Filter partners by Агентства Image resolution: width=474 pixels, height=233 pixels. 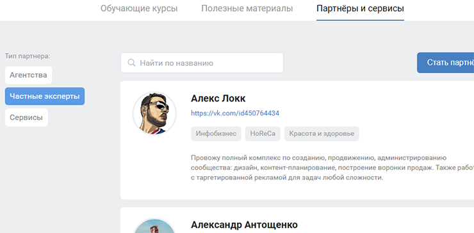pos(28,75)
